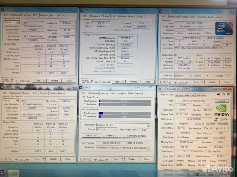This screenshot has height=177, width=237.
Task: Open the Slot #2 memory slot dropdown
Action: (17, 100)
